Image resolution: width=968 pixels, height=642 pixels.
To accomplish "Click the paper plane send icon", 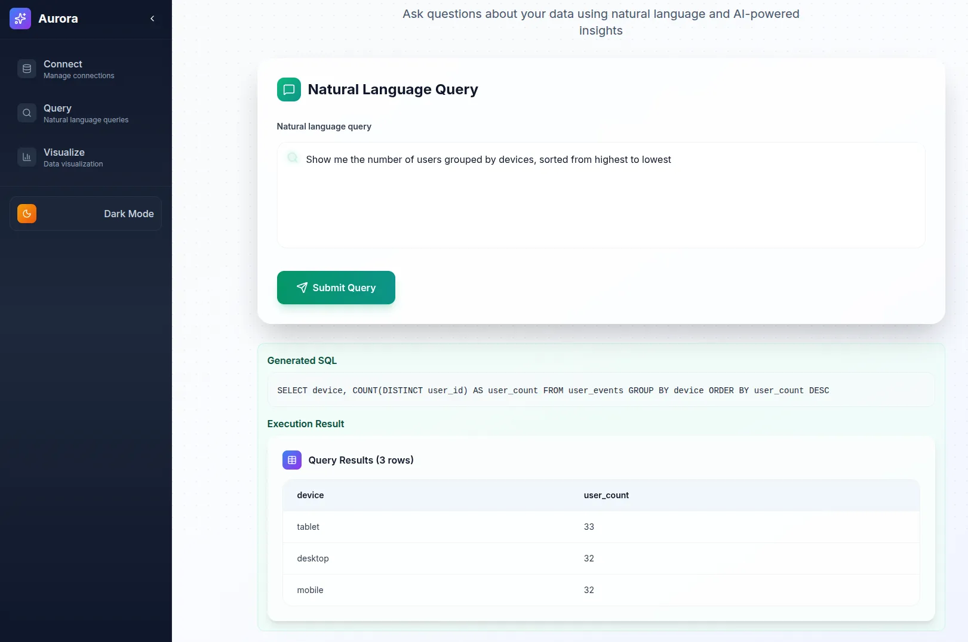I will click(x=302, y=288).
